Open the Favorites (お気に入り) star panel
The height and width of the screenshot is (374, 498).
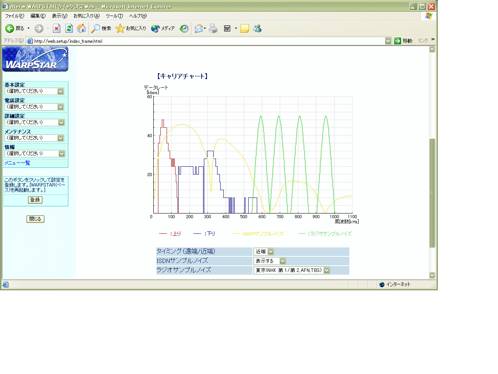131,28
